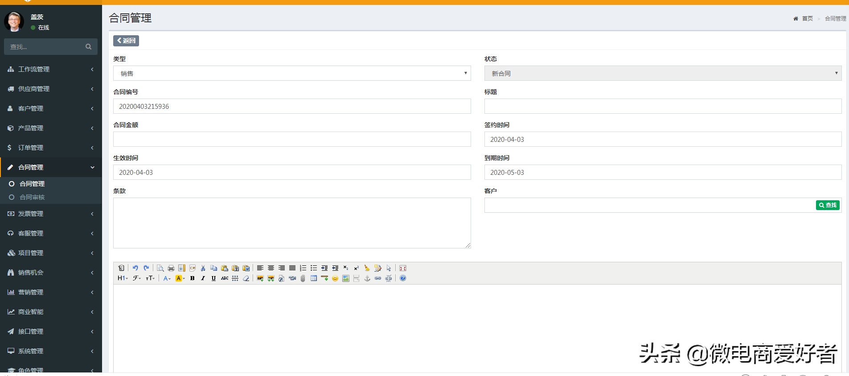Insert horizontal rule

[324, 278]
